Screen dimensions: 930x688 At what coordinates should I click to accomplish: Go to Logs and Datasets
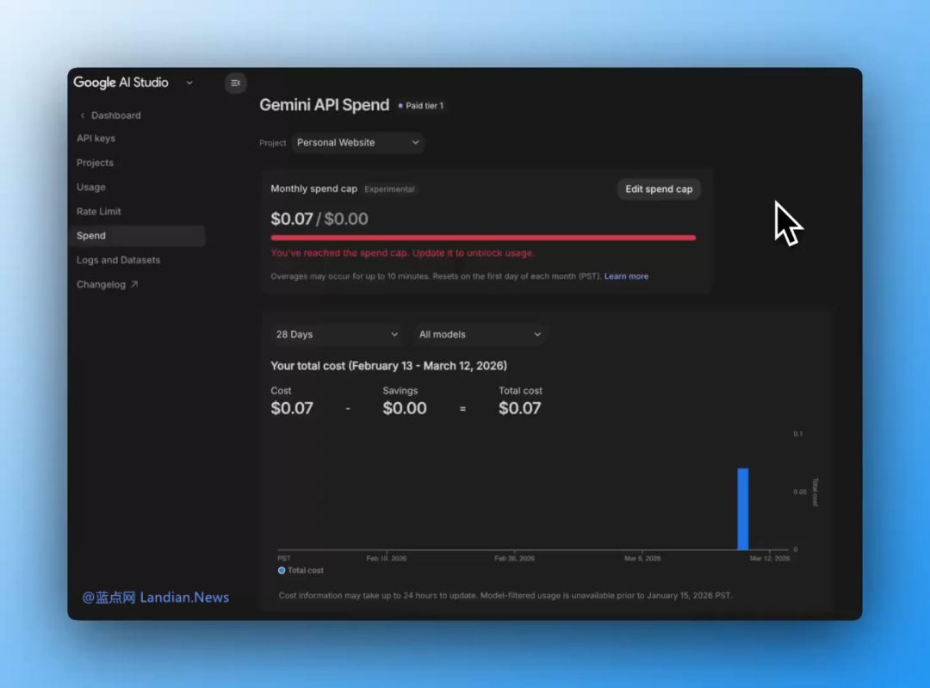point(118,259)
